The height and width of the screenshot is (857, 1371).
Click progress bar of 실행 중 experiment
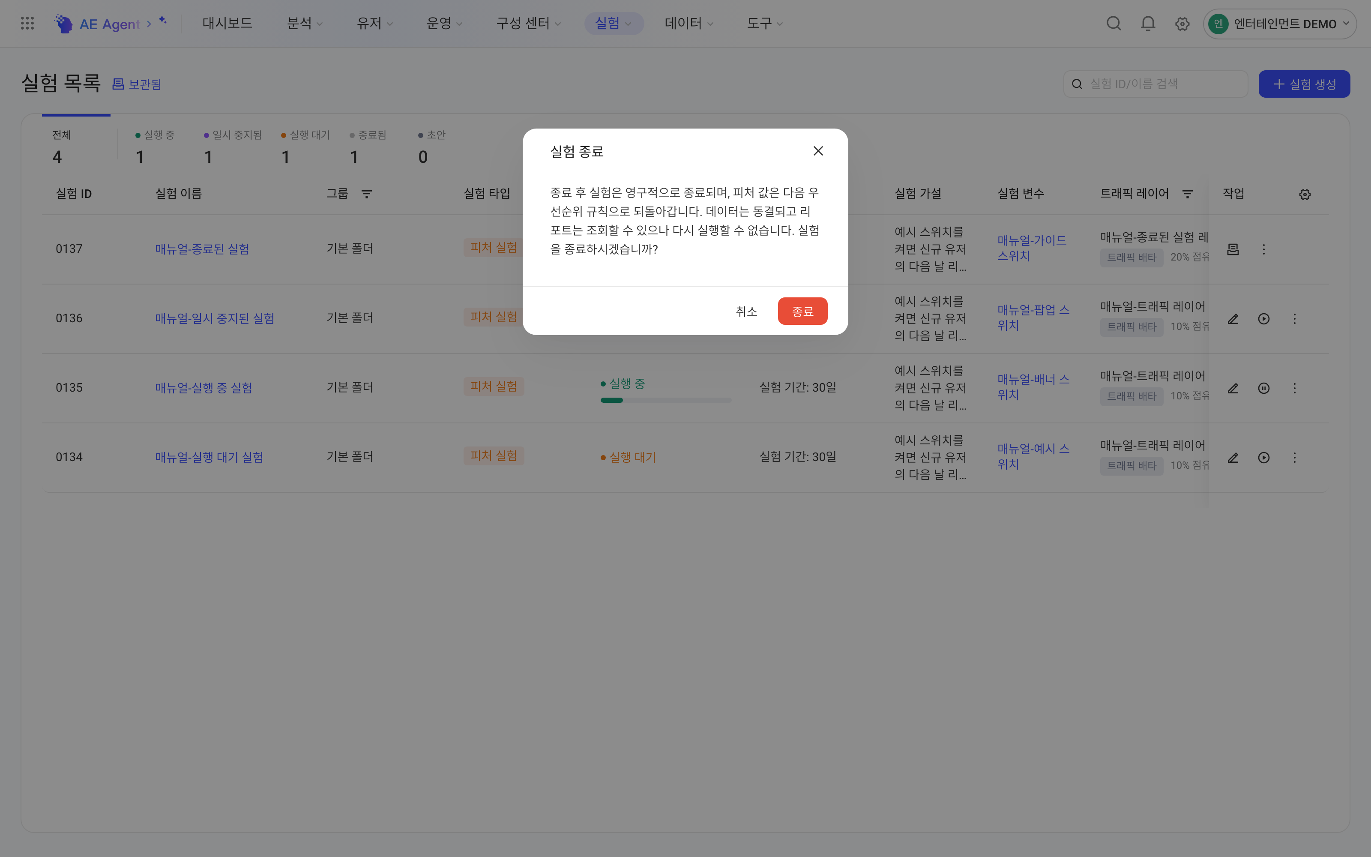point(666,400)
